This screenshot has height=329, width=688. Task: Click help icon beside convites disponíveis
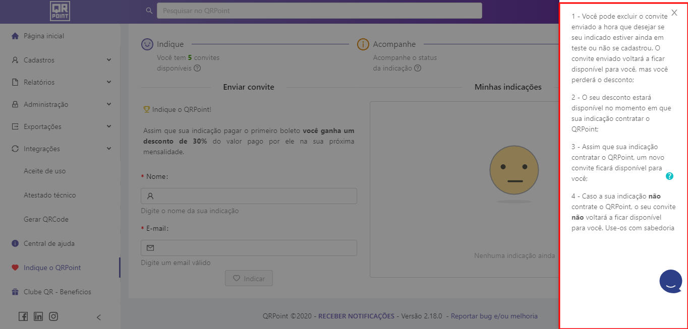(x=198, y=68)
